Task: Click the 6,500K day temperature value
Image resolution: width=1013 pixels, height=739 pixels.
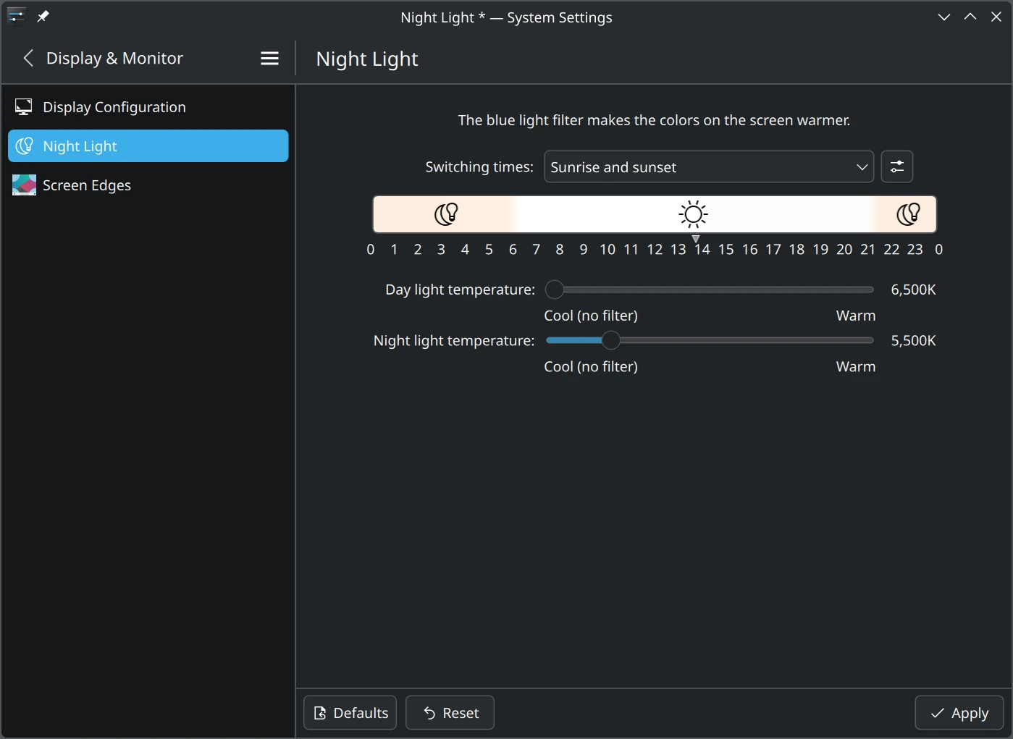Action: pyautogui.click(x=913, y=290)
